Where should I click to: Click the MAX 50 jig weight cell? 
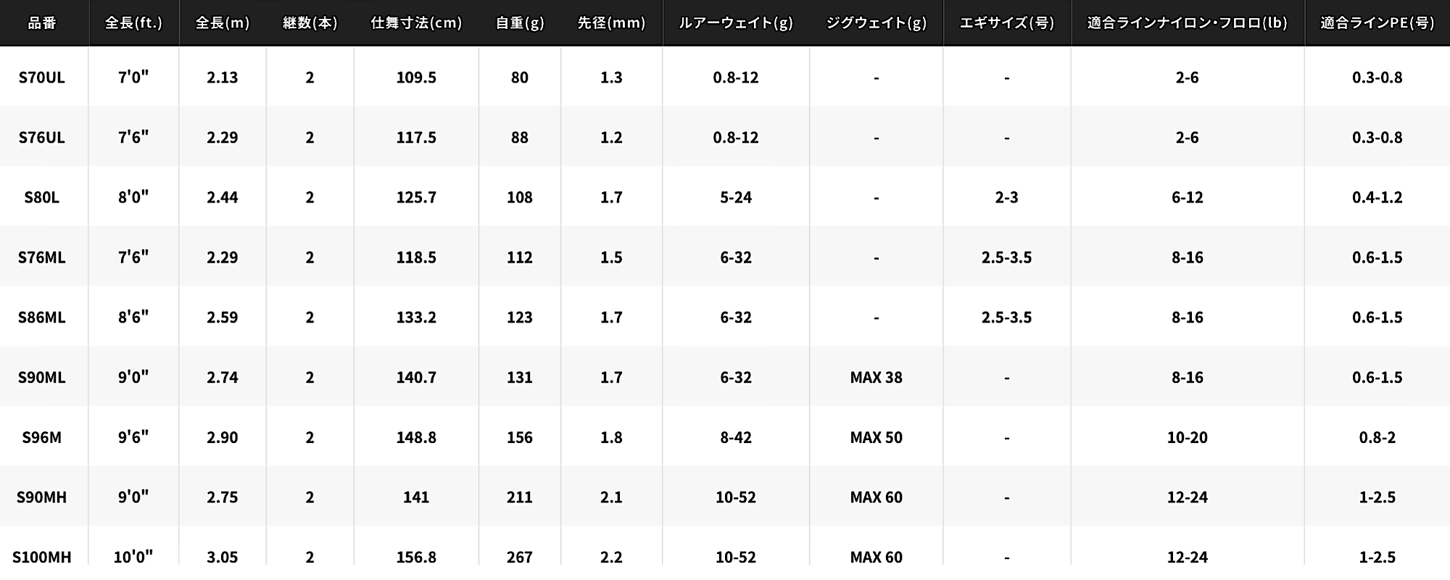[877, 437]
